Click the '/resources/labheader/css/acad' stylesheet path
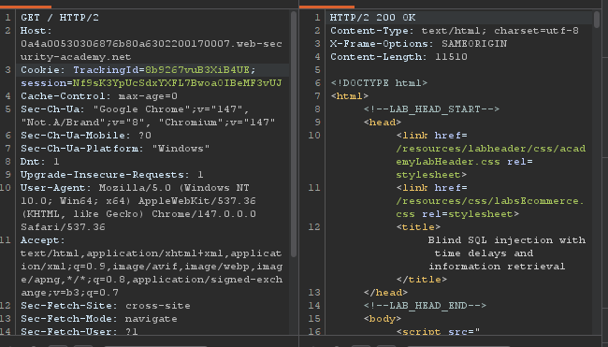Viewport: 608px width, 347px height. click(x=491, y=149)
